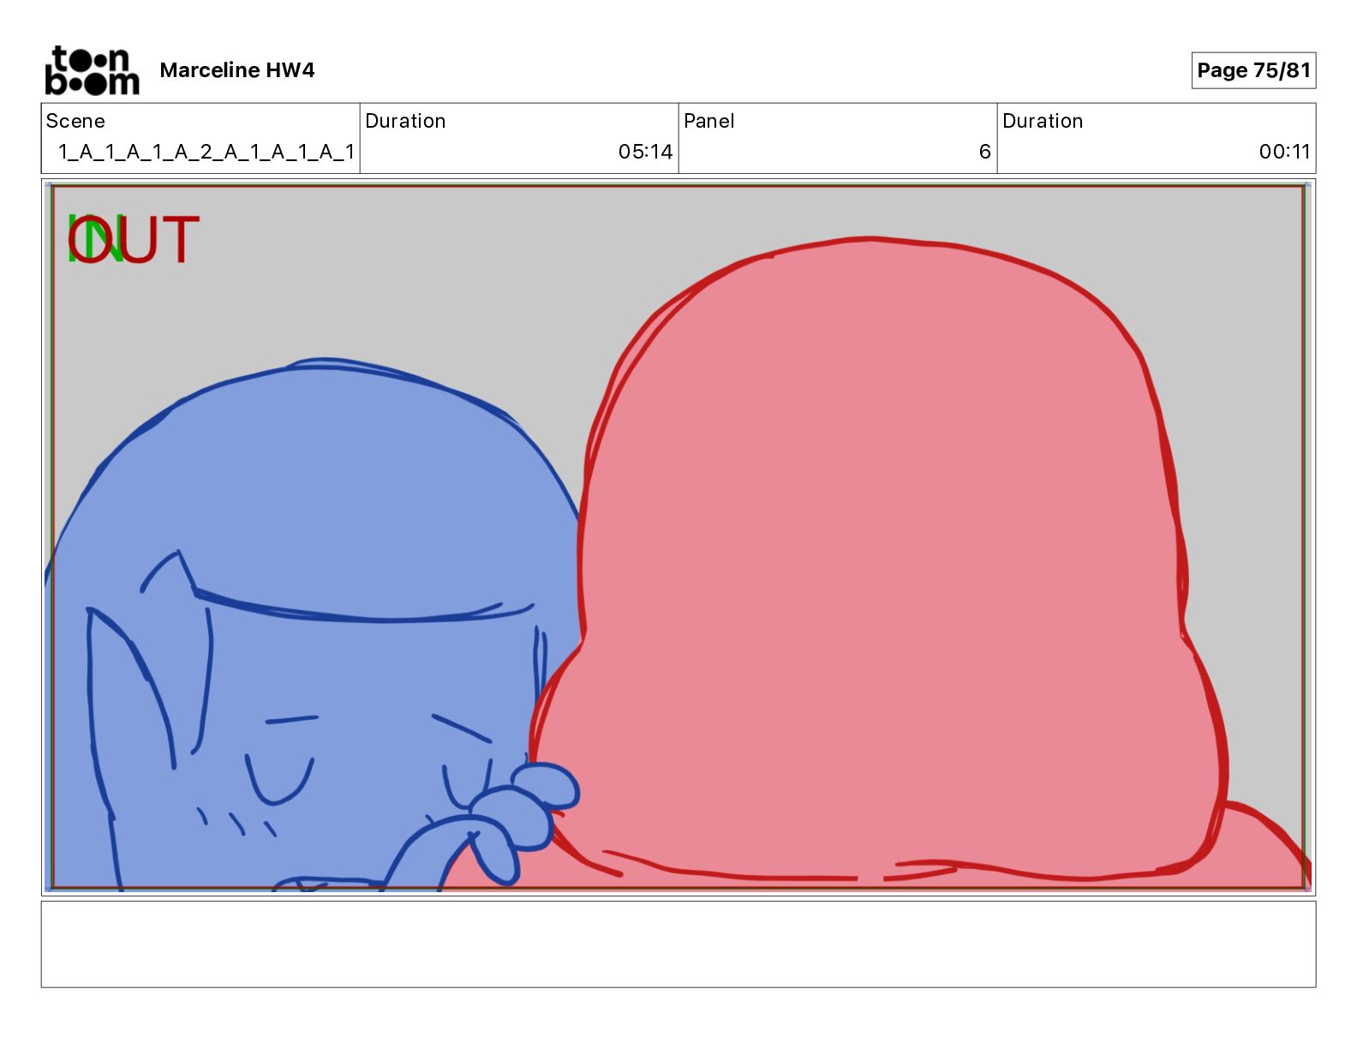
Task: Select the panel duration value '00:11'
Action: 1284,152
